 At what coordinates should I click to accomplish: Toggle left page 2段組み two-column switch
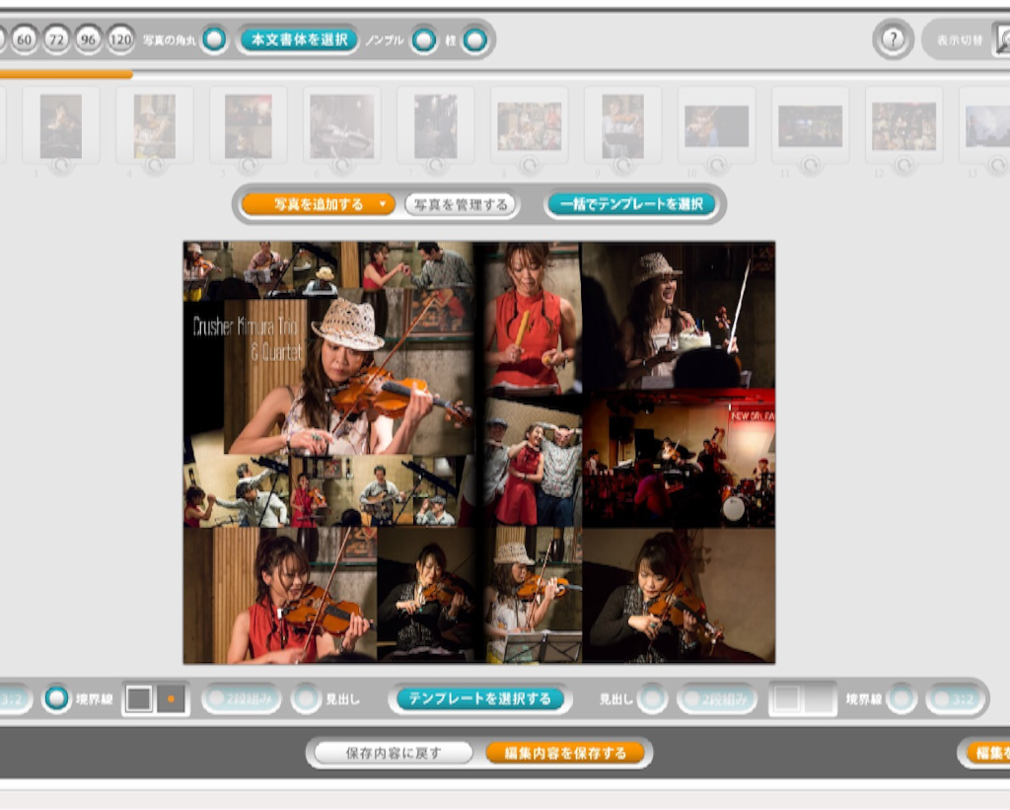(242, 699)
